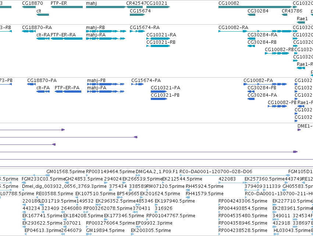
Task: Click the CR42547 gene label
Action: (136, 3)
